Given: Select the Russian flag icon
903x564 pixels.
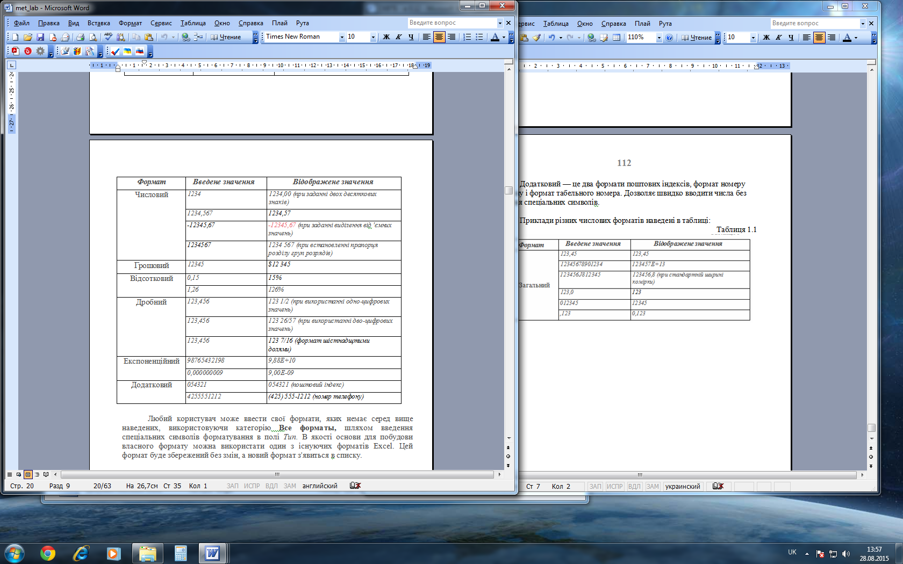Looking at the screenshot, I should 140,52.
